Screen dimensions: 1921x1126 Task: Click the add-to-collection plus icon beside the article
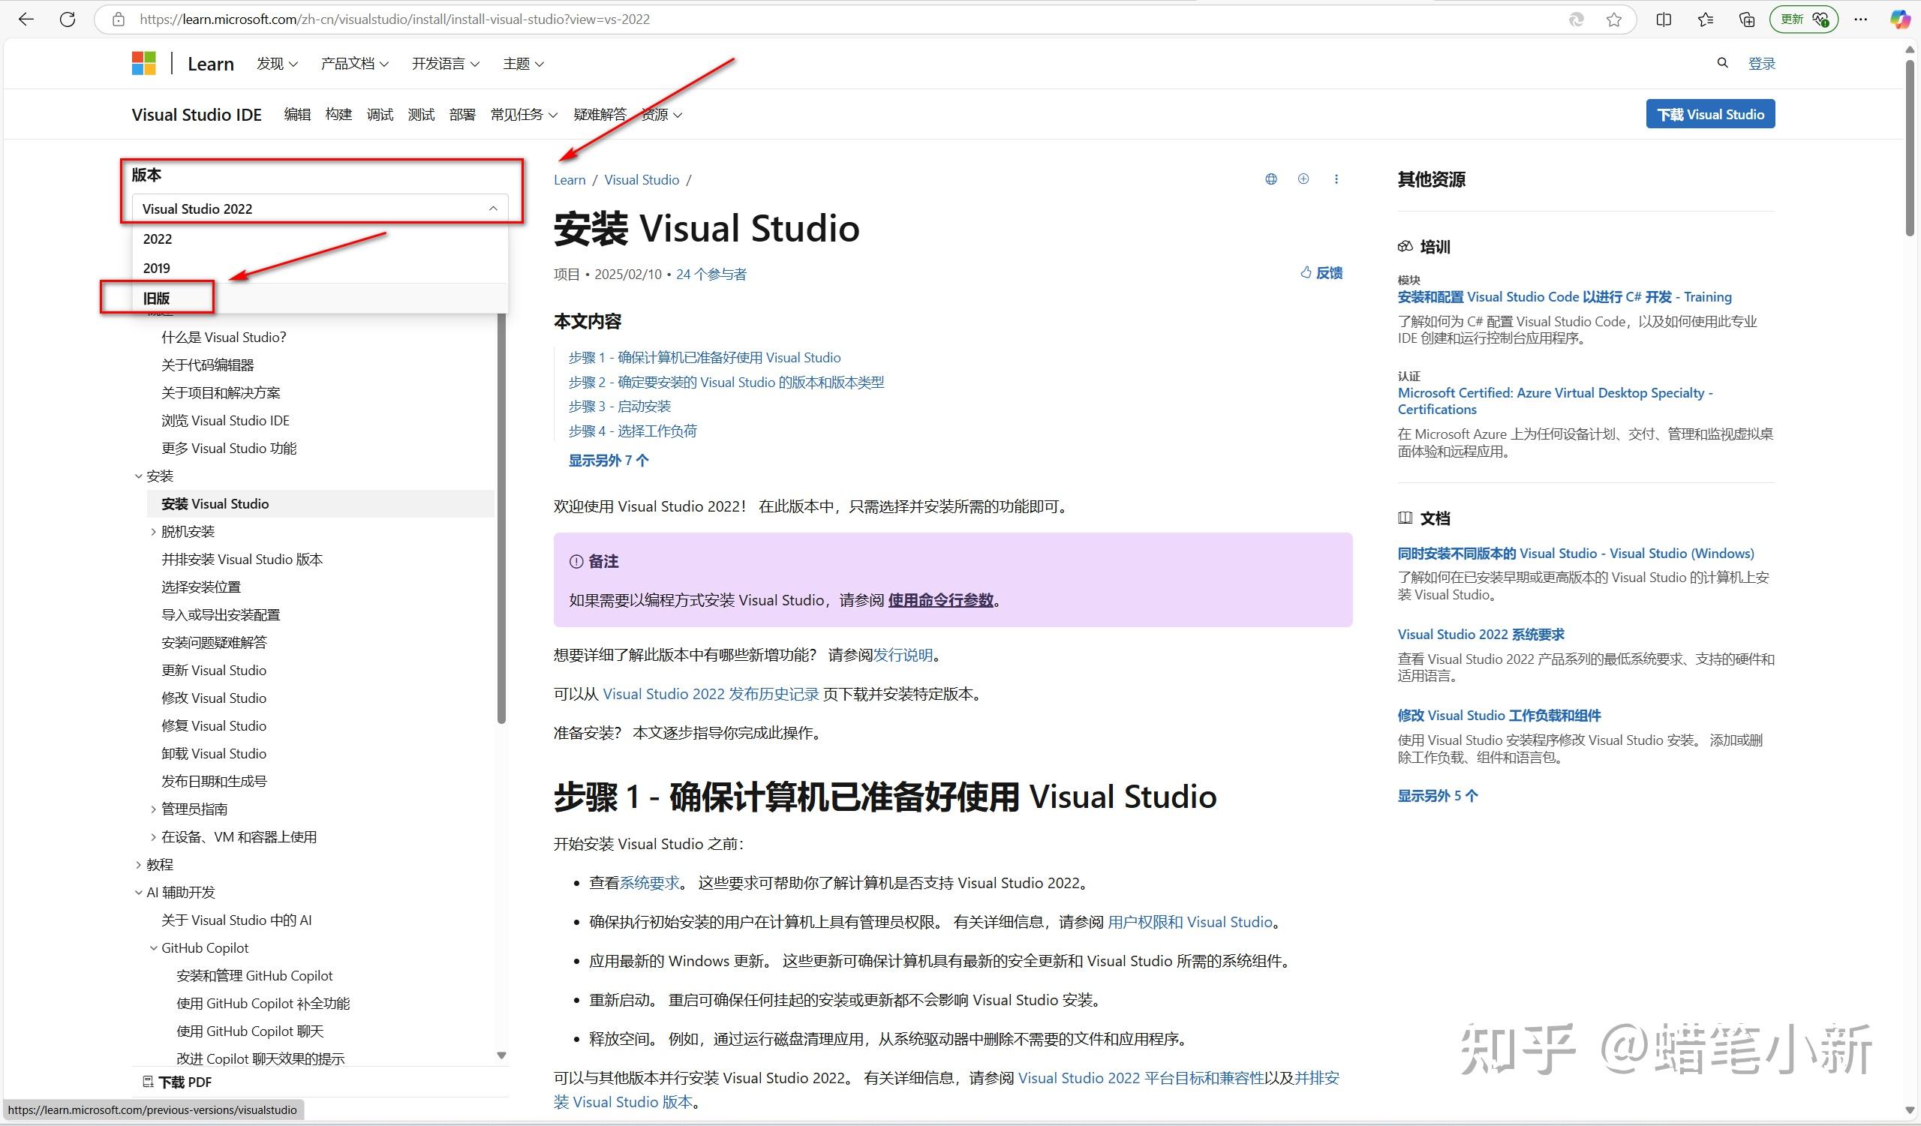click(x=1303, y=179)
